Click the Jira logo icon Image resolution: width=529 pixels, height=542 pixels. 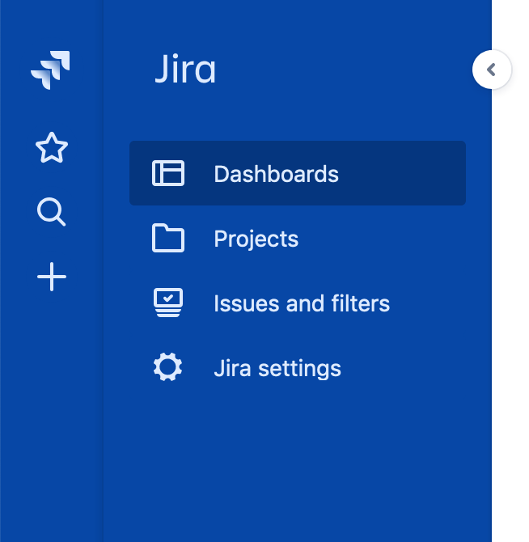tap(50, 70)
